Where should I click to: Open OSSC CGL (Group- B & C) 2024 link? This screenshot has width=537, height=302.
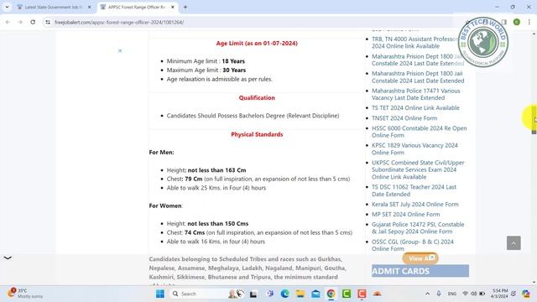[413, 245]
